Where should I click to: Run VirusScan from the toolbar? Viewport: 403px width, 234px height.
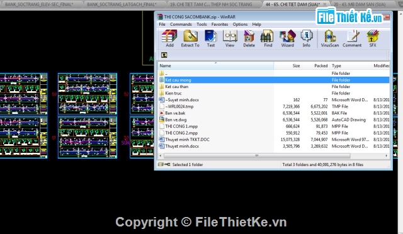330,38
